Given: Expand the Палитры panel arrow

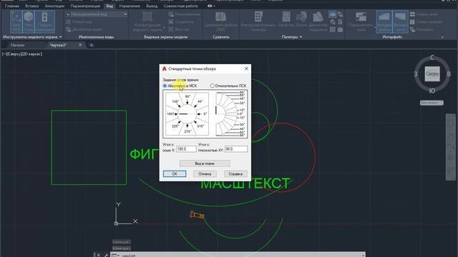Looking at the screenshot, I should tap(301, 37).
